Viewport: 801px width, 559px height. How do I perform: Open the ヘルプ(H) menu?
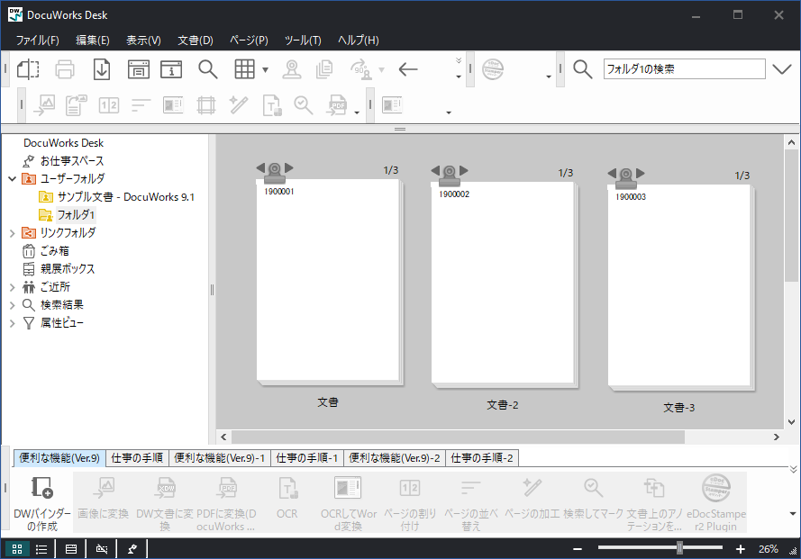[x=358, y=40]
